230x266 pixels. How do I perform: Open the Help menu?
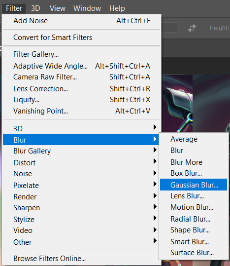coord(117,8)
